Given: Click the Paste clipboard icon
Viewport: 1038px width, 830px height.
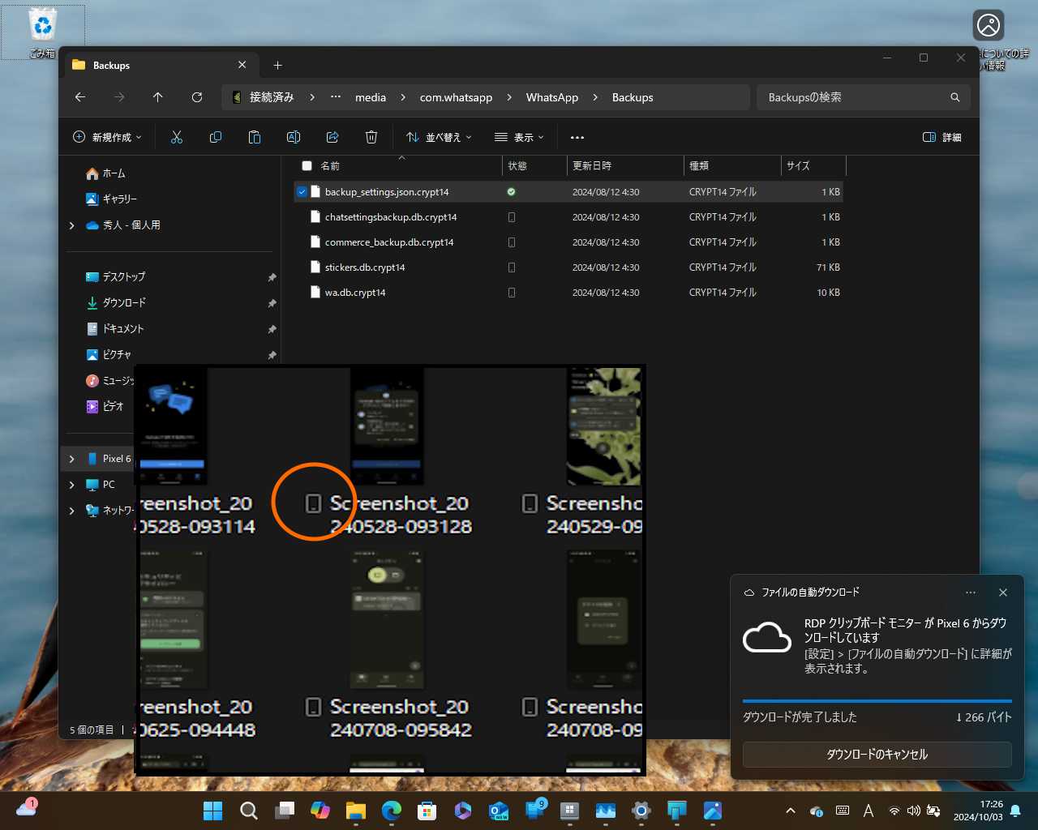Looking at the screenshot, I should click(255, 137).
